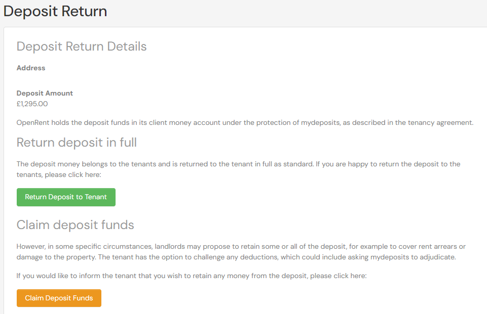Select the £1,295.00 deposit value
The width and height of the screenshot is (487, 314).
pos(32,104)
